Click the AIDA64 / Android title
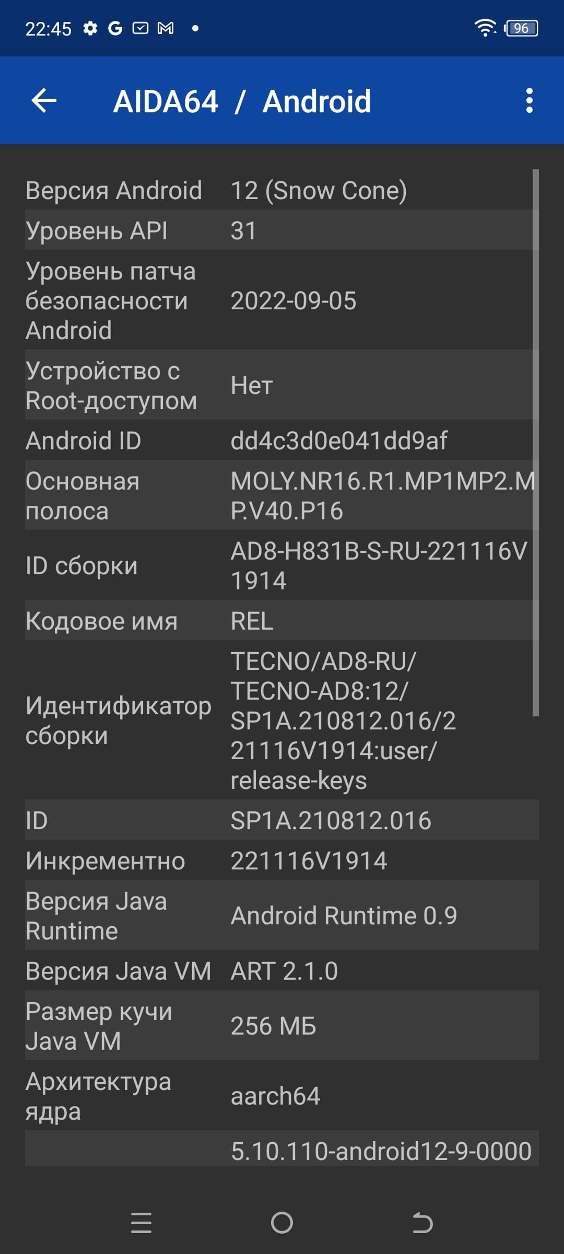Viewport: 564px width, 1254px height. click(242, 101)
